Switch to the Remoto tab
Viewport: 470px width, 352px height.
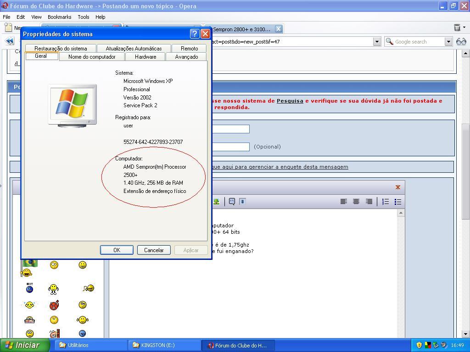189,48
